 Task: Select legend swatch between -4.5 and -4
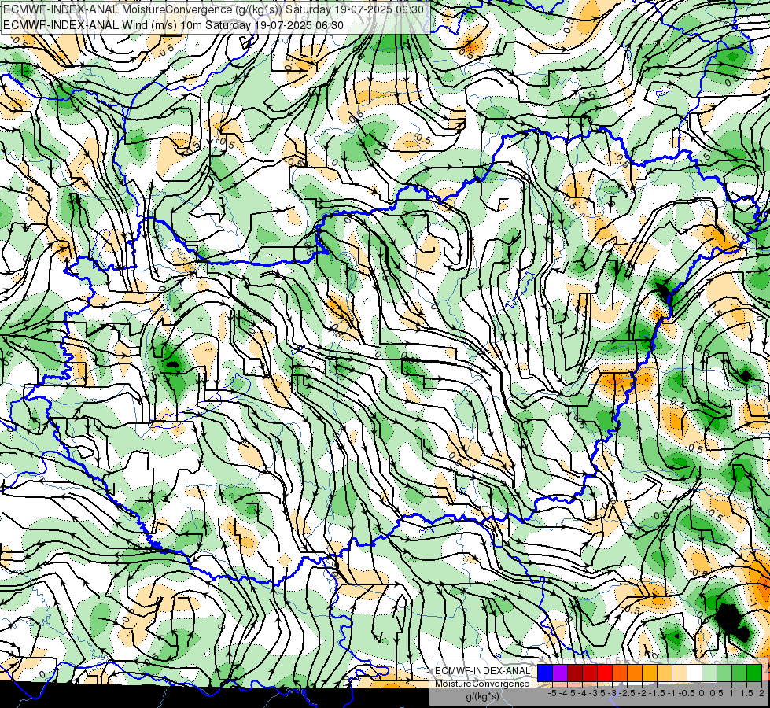click(575, 673)
